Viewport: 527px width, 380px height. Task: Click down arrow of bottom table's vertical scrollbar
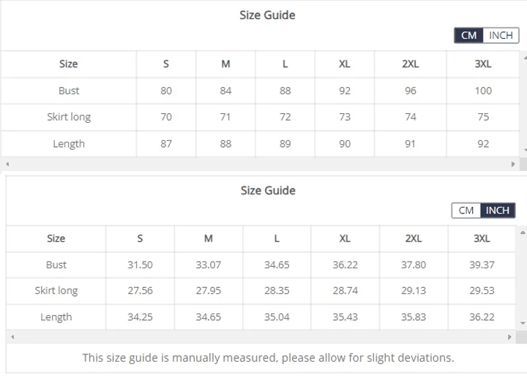[x=523, y=322]
